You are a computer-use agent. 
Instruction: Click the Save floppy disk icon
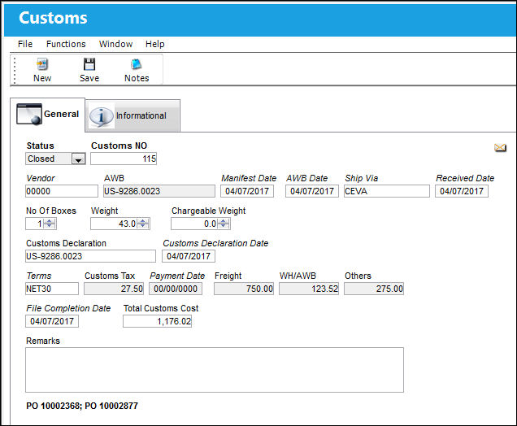(89, 64)
